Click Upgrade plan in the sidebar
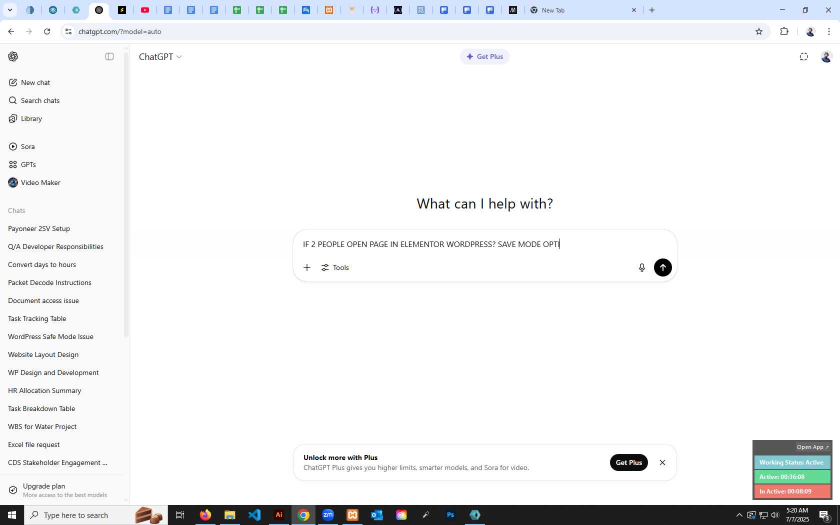 (62, 490)
